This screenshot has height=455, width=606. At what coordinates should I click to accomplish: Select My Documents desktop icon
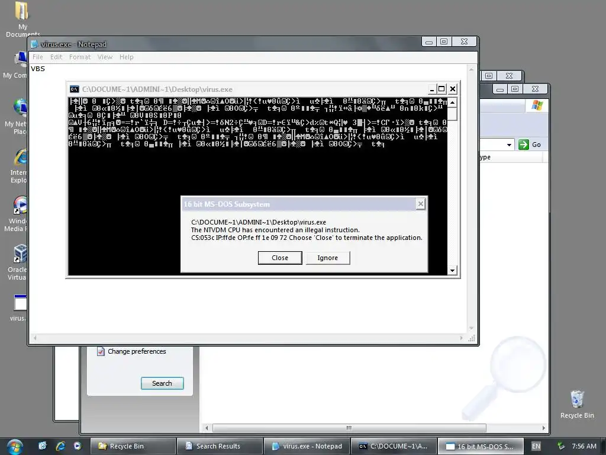[x=22, y=20]
